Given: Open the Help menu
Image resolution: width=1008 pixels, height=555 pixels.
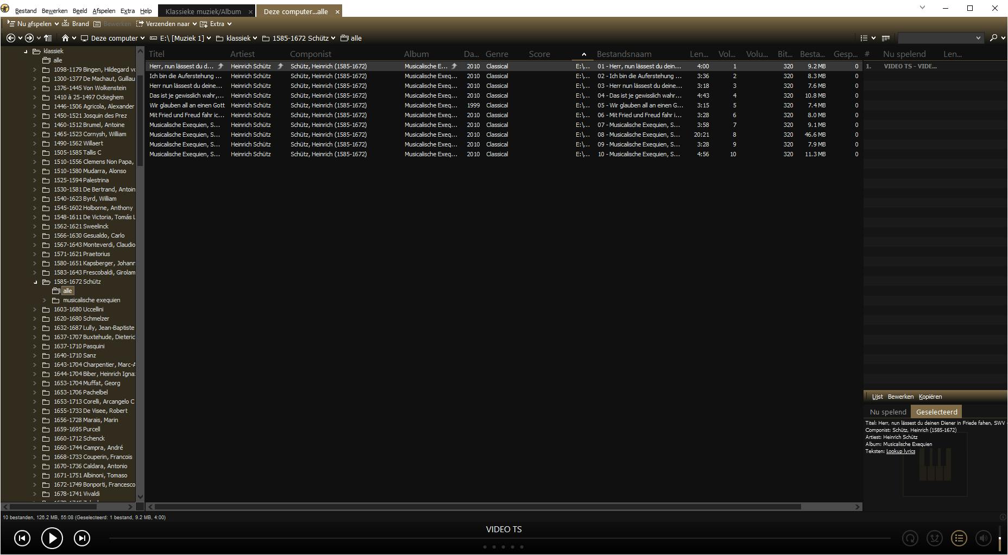Looking at the screenshot, I should point(146,11).
